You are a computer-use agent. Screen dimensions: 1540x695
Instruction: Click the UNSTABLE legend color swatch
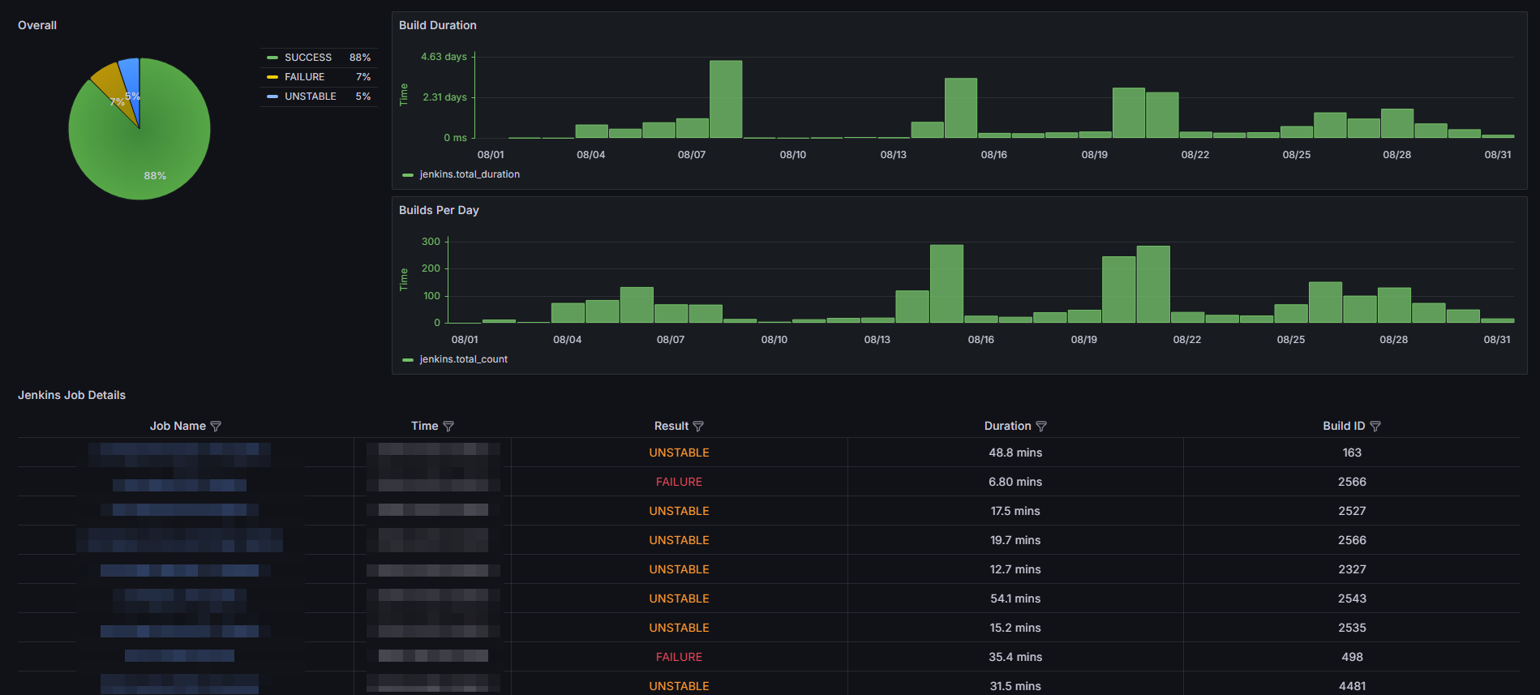[272, 97]
